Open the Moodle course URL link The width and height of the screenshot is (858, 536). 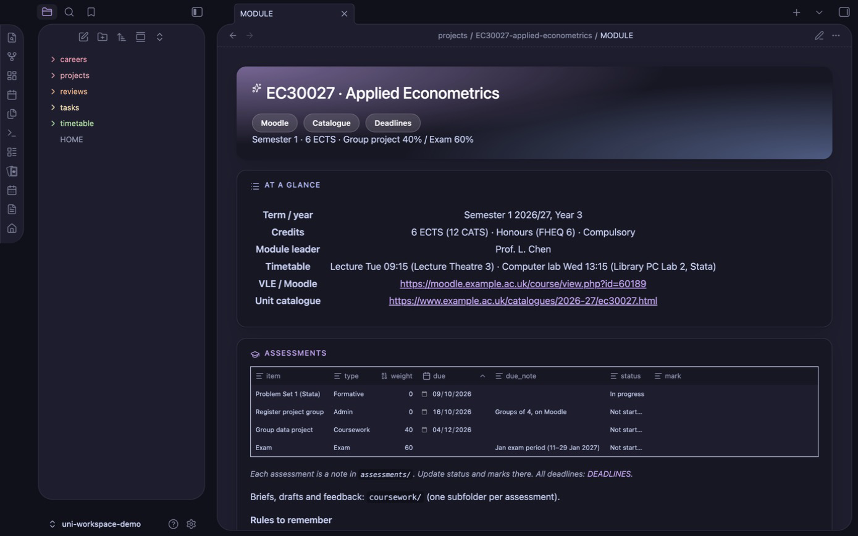[523, 284]
